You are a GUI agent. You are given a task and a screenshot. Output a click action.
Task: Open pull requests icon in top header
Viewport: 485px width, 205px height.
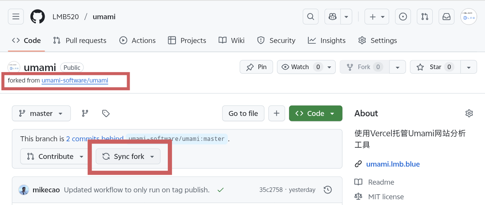coord(425,17)
